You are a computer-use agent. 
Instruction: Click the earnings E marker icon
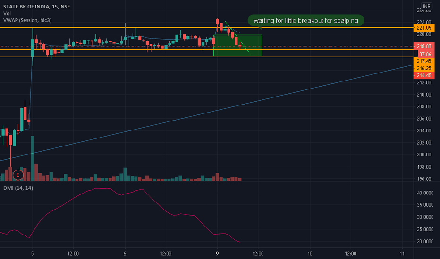[18, 175]
